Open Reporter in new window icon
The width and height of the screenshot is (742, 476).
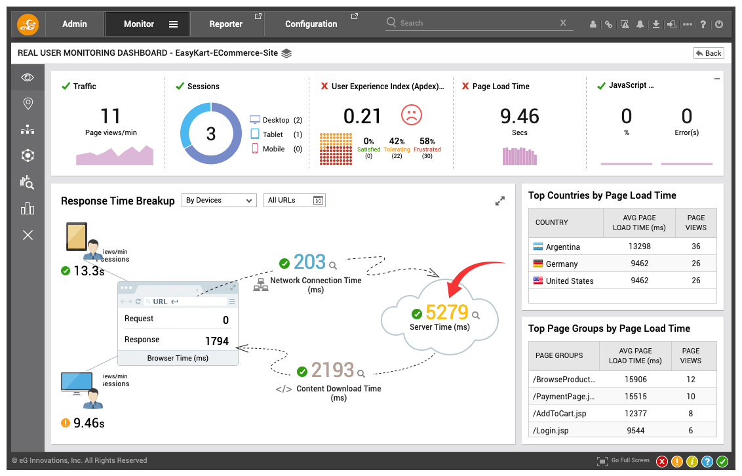pyautogui.click(x=258, y=16)
